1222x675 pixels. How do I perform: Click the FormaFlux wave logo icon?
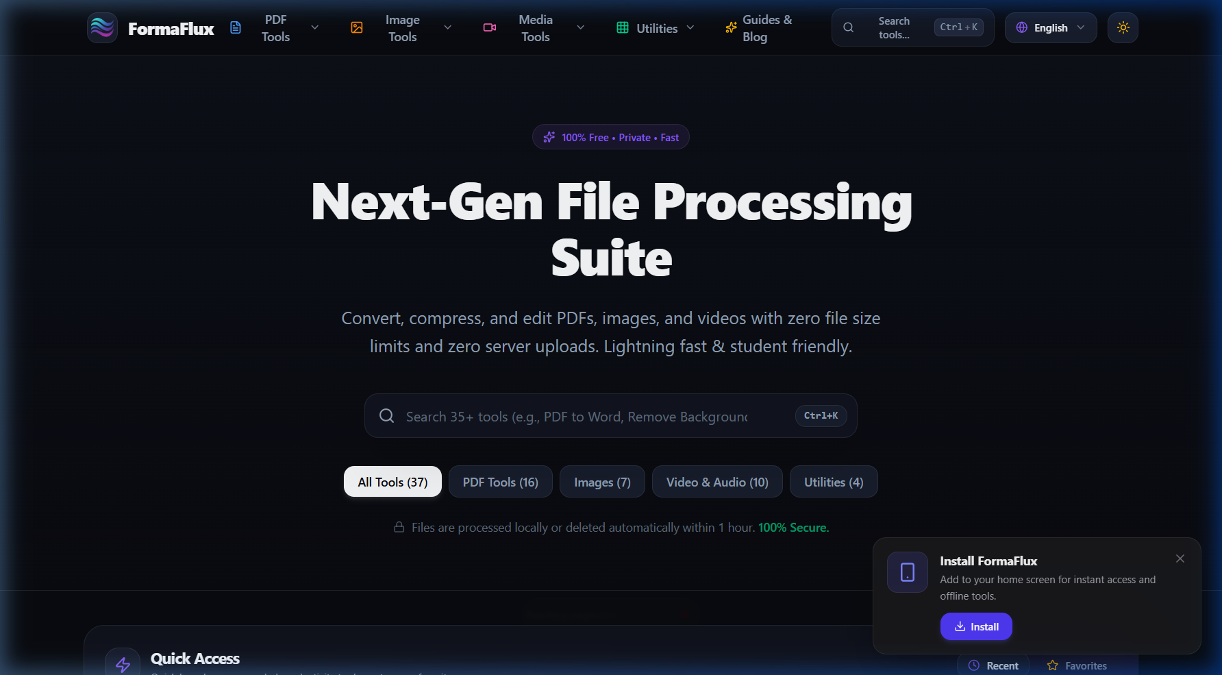click(102, 28)
